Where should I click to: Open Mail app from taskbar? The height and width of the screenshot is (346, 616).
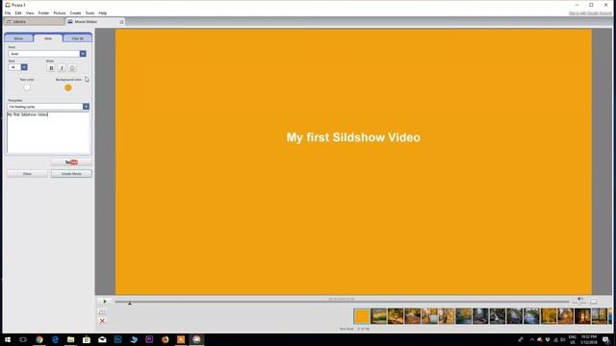[x=102, y=339]
